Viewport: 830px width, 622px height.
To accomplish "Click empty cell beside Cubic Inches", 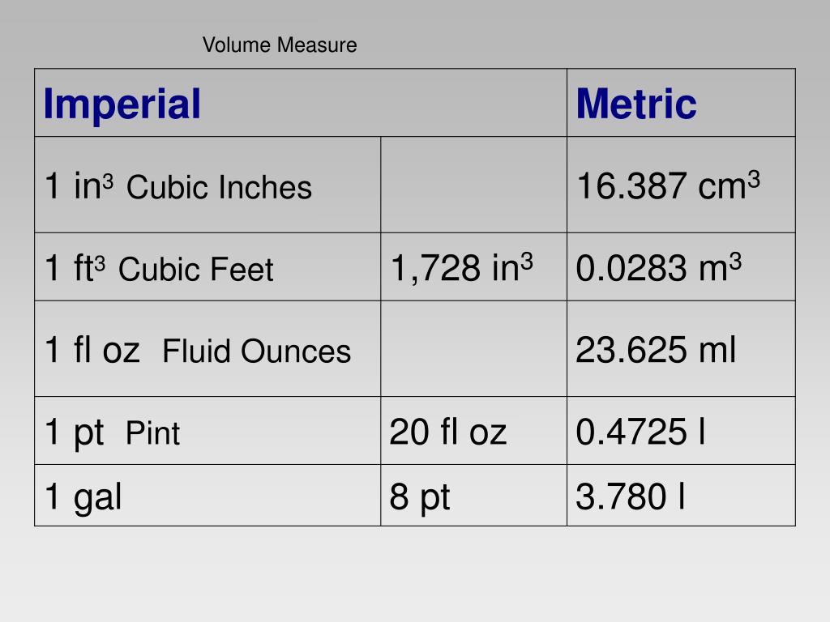I will tap(473, 185).
